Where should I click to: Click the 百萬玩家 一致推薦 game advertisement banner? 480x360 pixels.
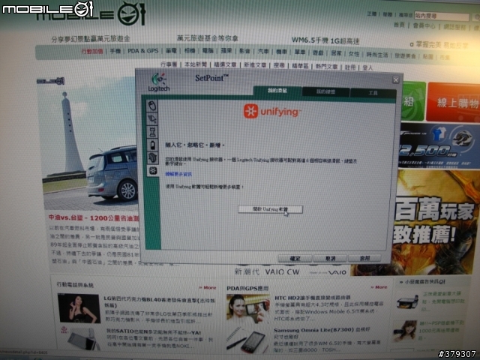(x=435, y=223)
